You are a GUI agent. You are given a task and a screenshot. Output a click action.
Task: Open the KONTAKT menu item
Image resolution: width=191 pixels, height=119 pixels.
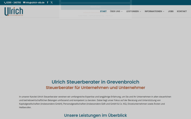[x=182, y=11]
